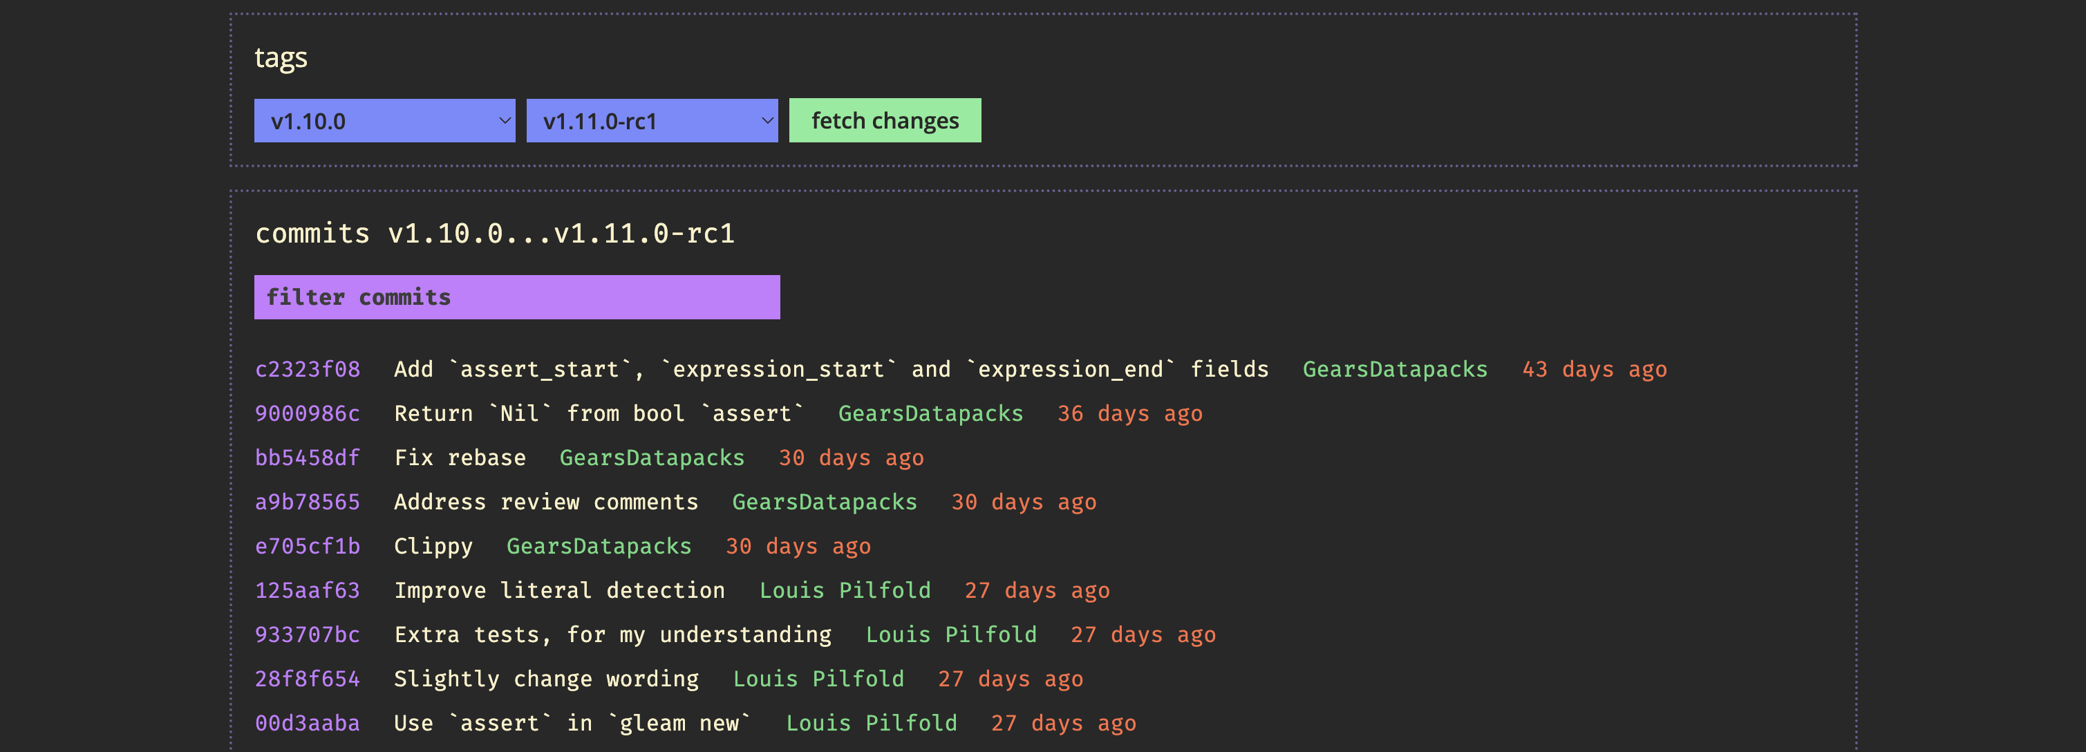Open the v1.11.0-rc1 end tag dropdown

[651, 121]
